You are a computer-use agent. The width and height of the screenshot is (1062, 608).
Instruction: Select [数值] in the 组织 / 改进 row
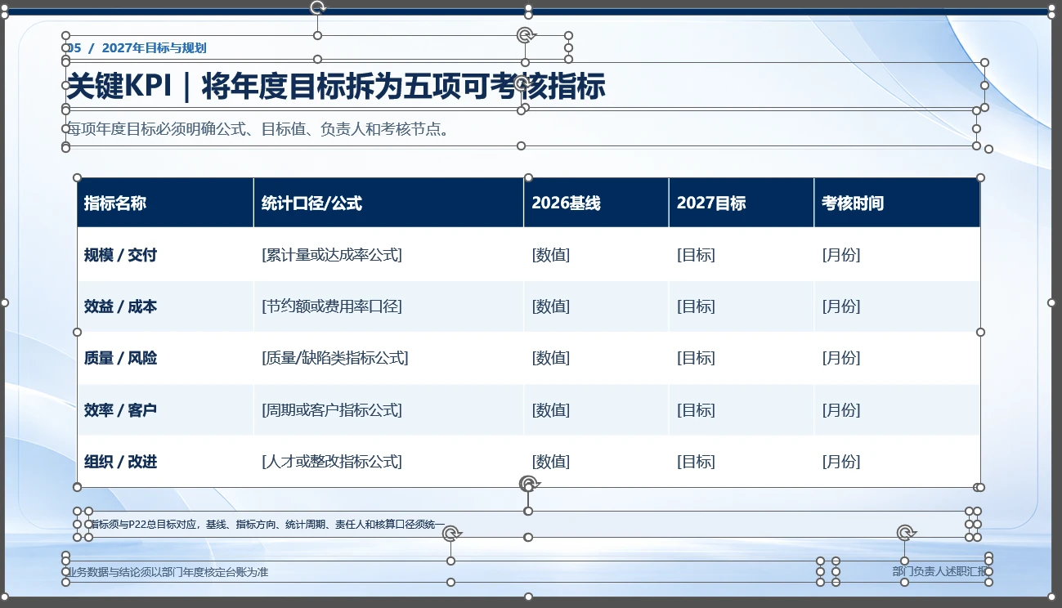(x=551, y=462)
